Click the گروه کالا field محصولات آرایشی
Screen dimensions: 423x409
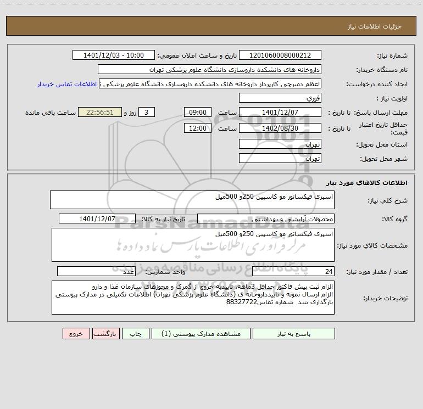[266, 219]
